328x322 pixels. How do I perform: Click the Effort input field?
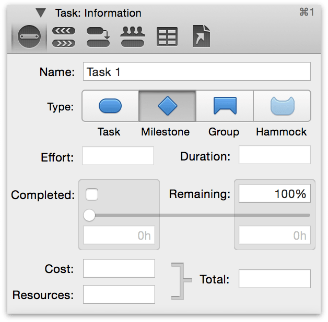[118, 156]
